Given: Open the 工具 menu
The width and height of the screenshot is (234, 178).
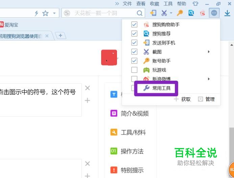Looking at the screenshot, I should click(x=168, y=4).
